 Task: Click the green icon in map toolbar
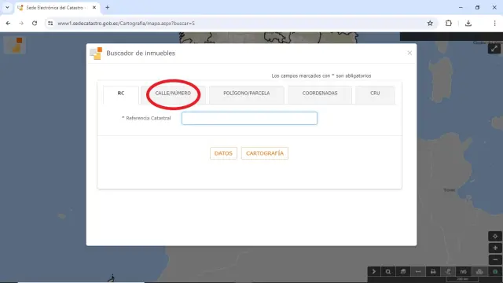[x=495, y=271]
